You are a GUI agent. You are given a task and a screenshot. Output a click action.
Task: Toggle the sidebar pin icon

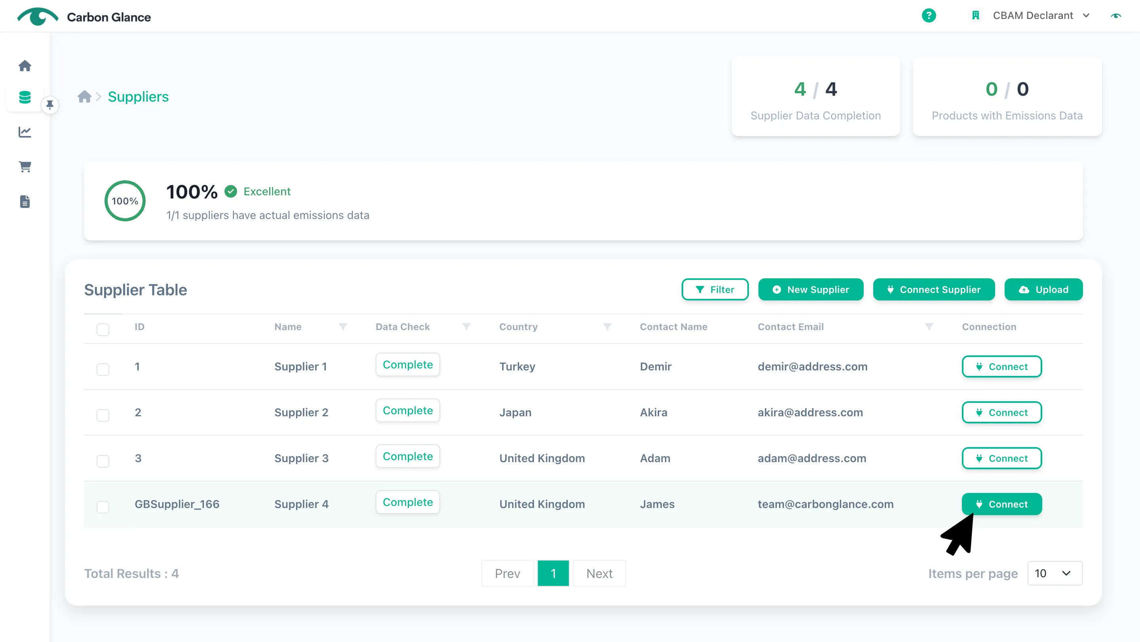pyautogui.click(x=49, y=105)
